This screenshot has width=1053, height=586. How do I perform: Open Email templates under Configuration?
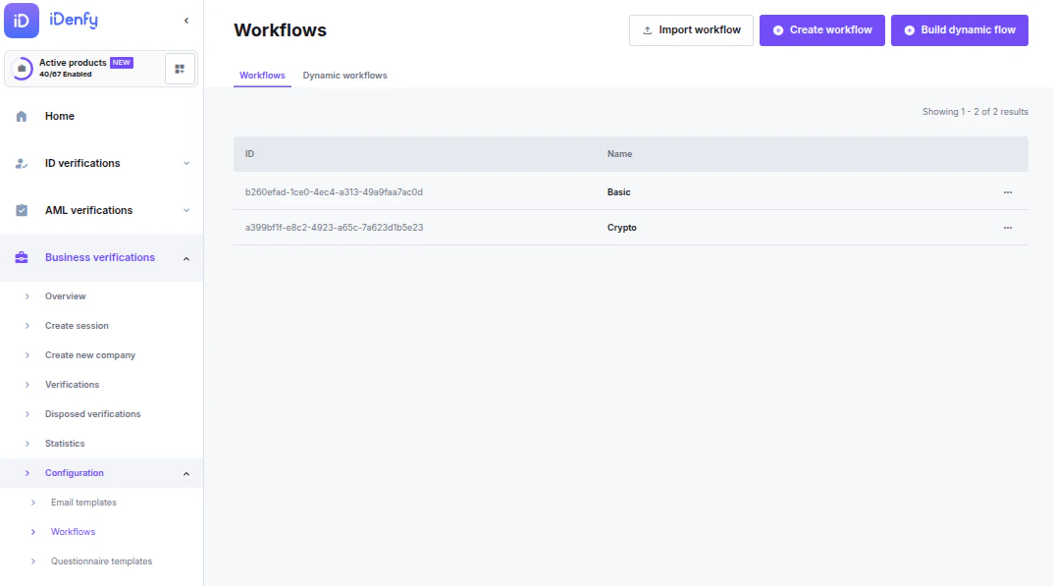click(x=84, y=503)
